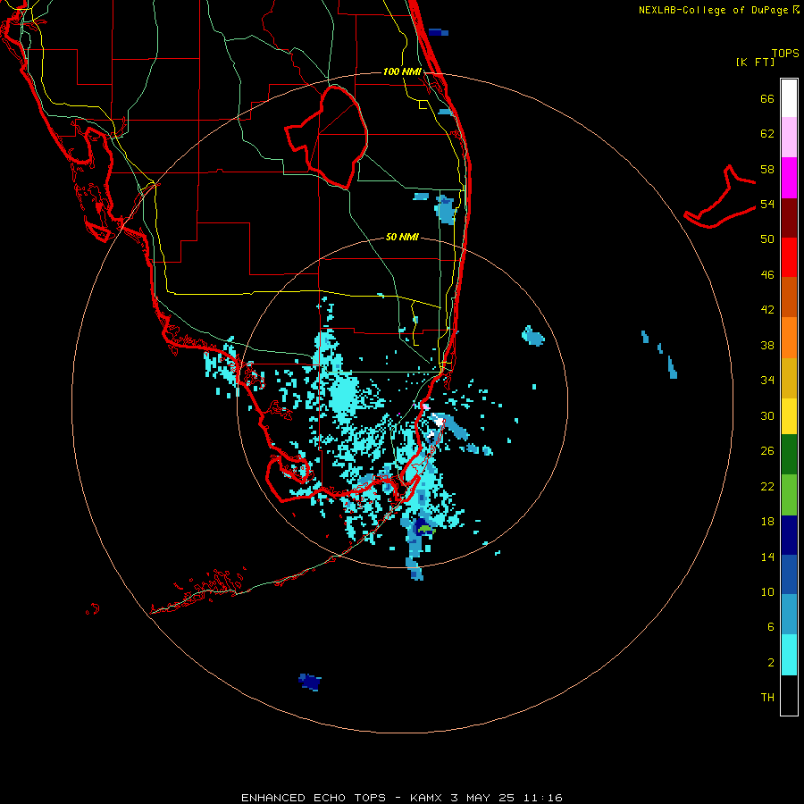The height and width of the screenshot is (804, 804).
Task: Click the navy echo blob offshore to the southwest
Action: 310,682
